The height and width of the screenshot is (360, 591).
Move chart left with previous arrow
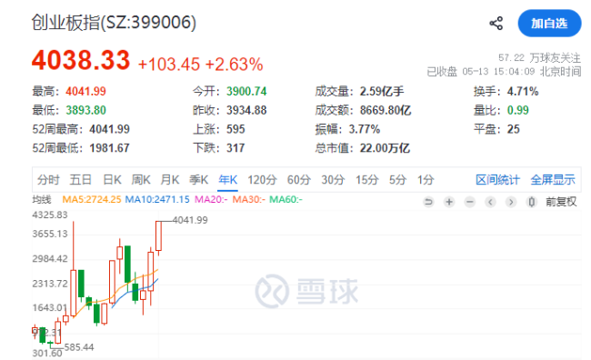point(490,202)
